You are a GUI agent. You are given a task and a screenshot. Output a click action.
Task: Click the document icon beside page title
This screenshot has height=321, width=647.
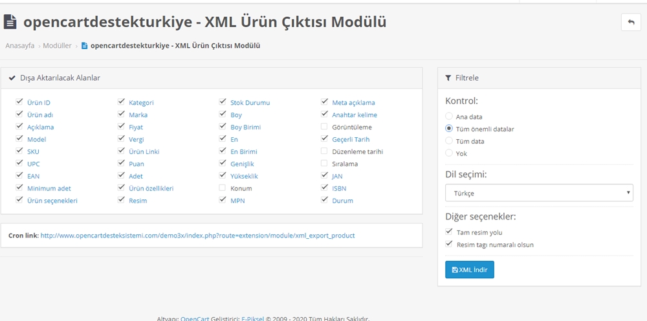point(10,22)
